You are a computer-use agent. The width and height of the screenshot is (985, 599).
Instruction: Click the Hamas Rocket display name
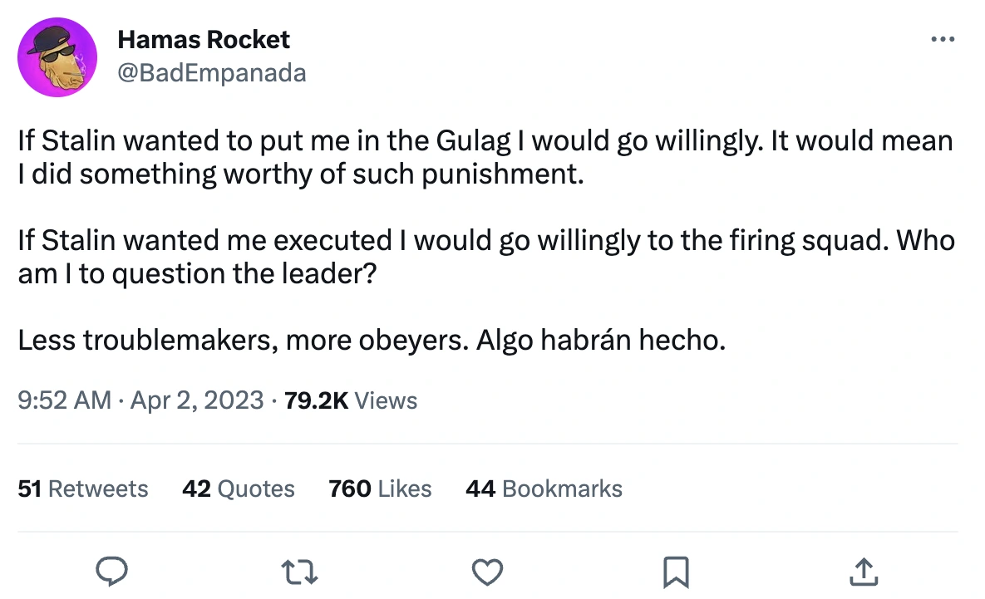click(x=204, y=39)
